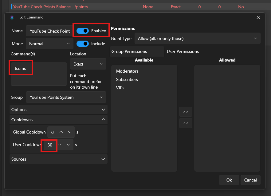Increase Global Cooldown with up arrow
Screen dimensions: 271x196
point(61,132)
